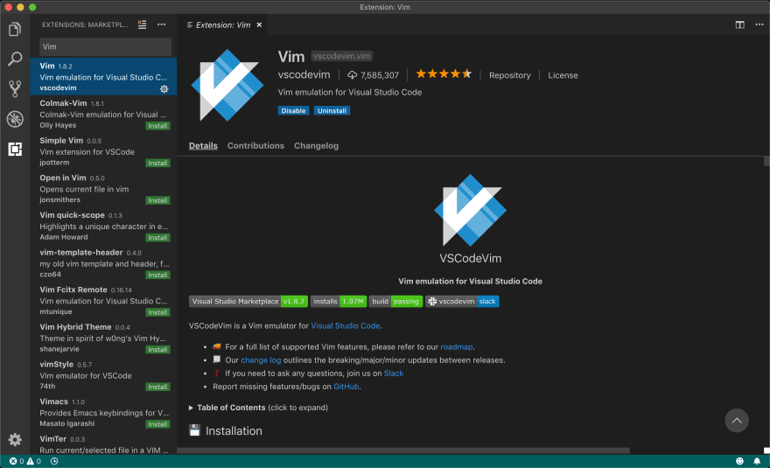Image resolution: width=770 pixels, height=468 pixels.
Task: Expand the Table of Contents section
Action: click(x=258, y=408)
